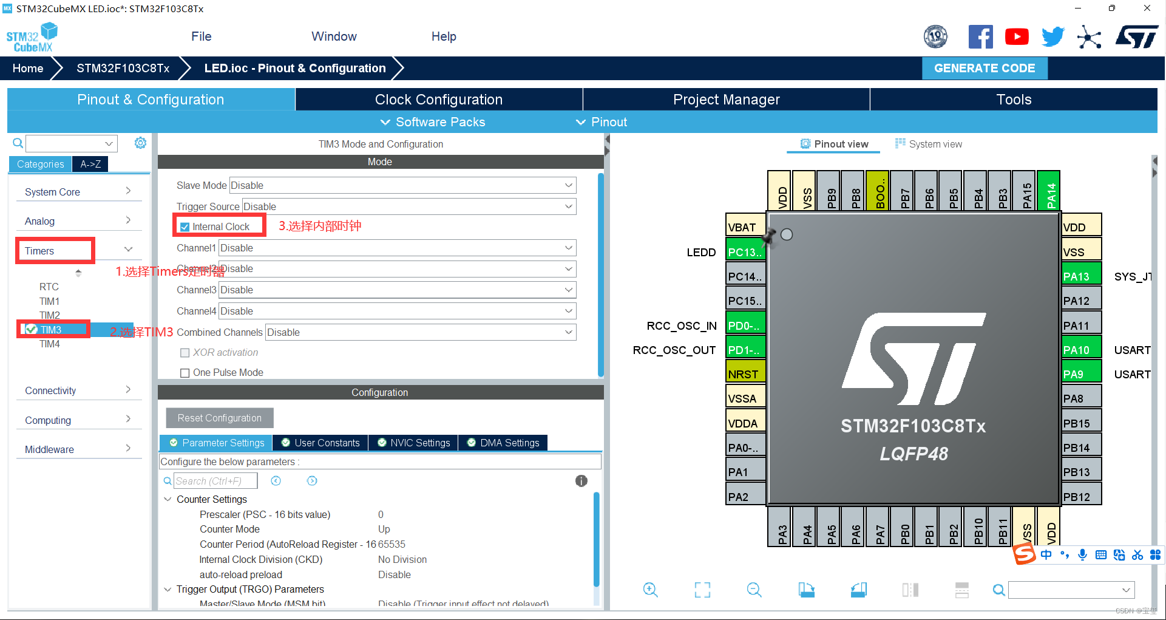This screenshot has height=620, width=1166.
Task: Collapse Trigger Output (TRGO) Parameters group
Action: [x=168, y=589]
